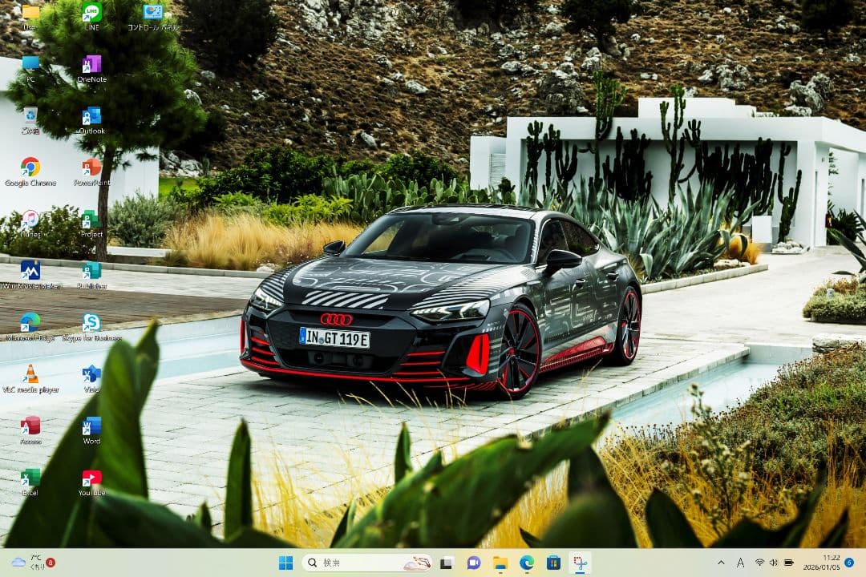
Task: Select the VLC media player shortcut
Action: click(x=30, y=374)
